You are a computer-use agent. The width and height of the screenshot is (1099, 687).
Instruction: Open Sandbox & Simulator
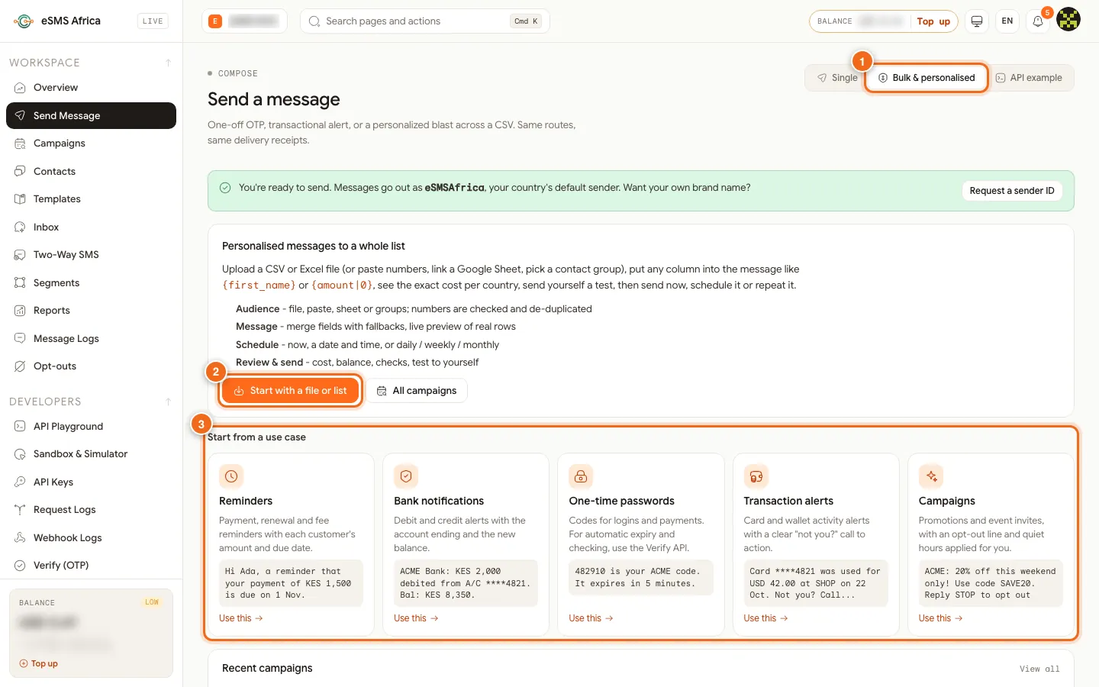(91, 454)
